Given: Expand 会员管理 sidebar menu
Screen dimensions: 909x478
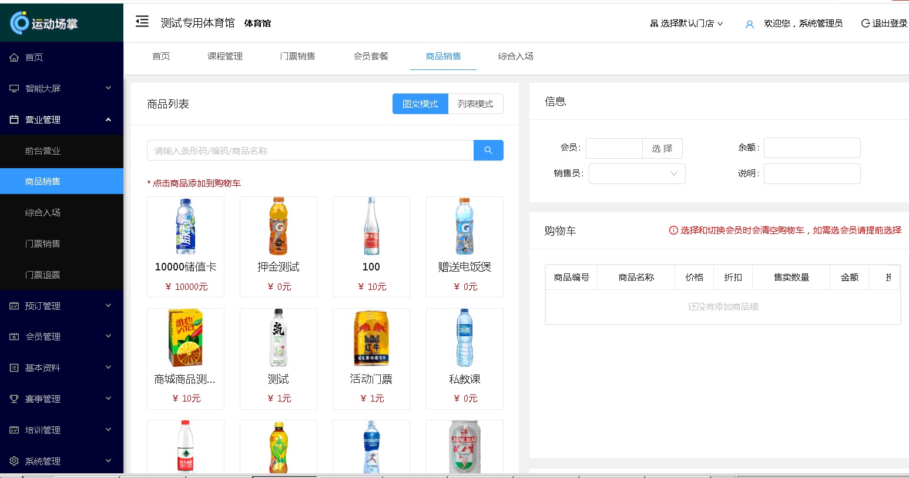Looking at the screenshot, I should coord(62,336).
